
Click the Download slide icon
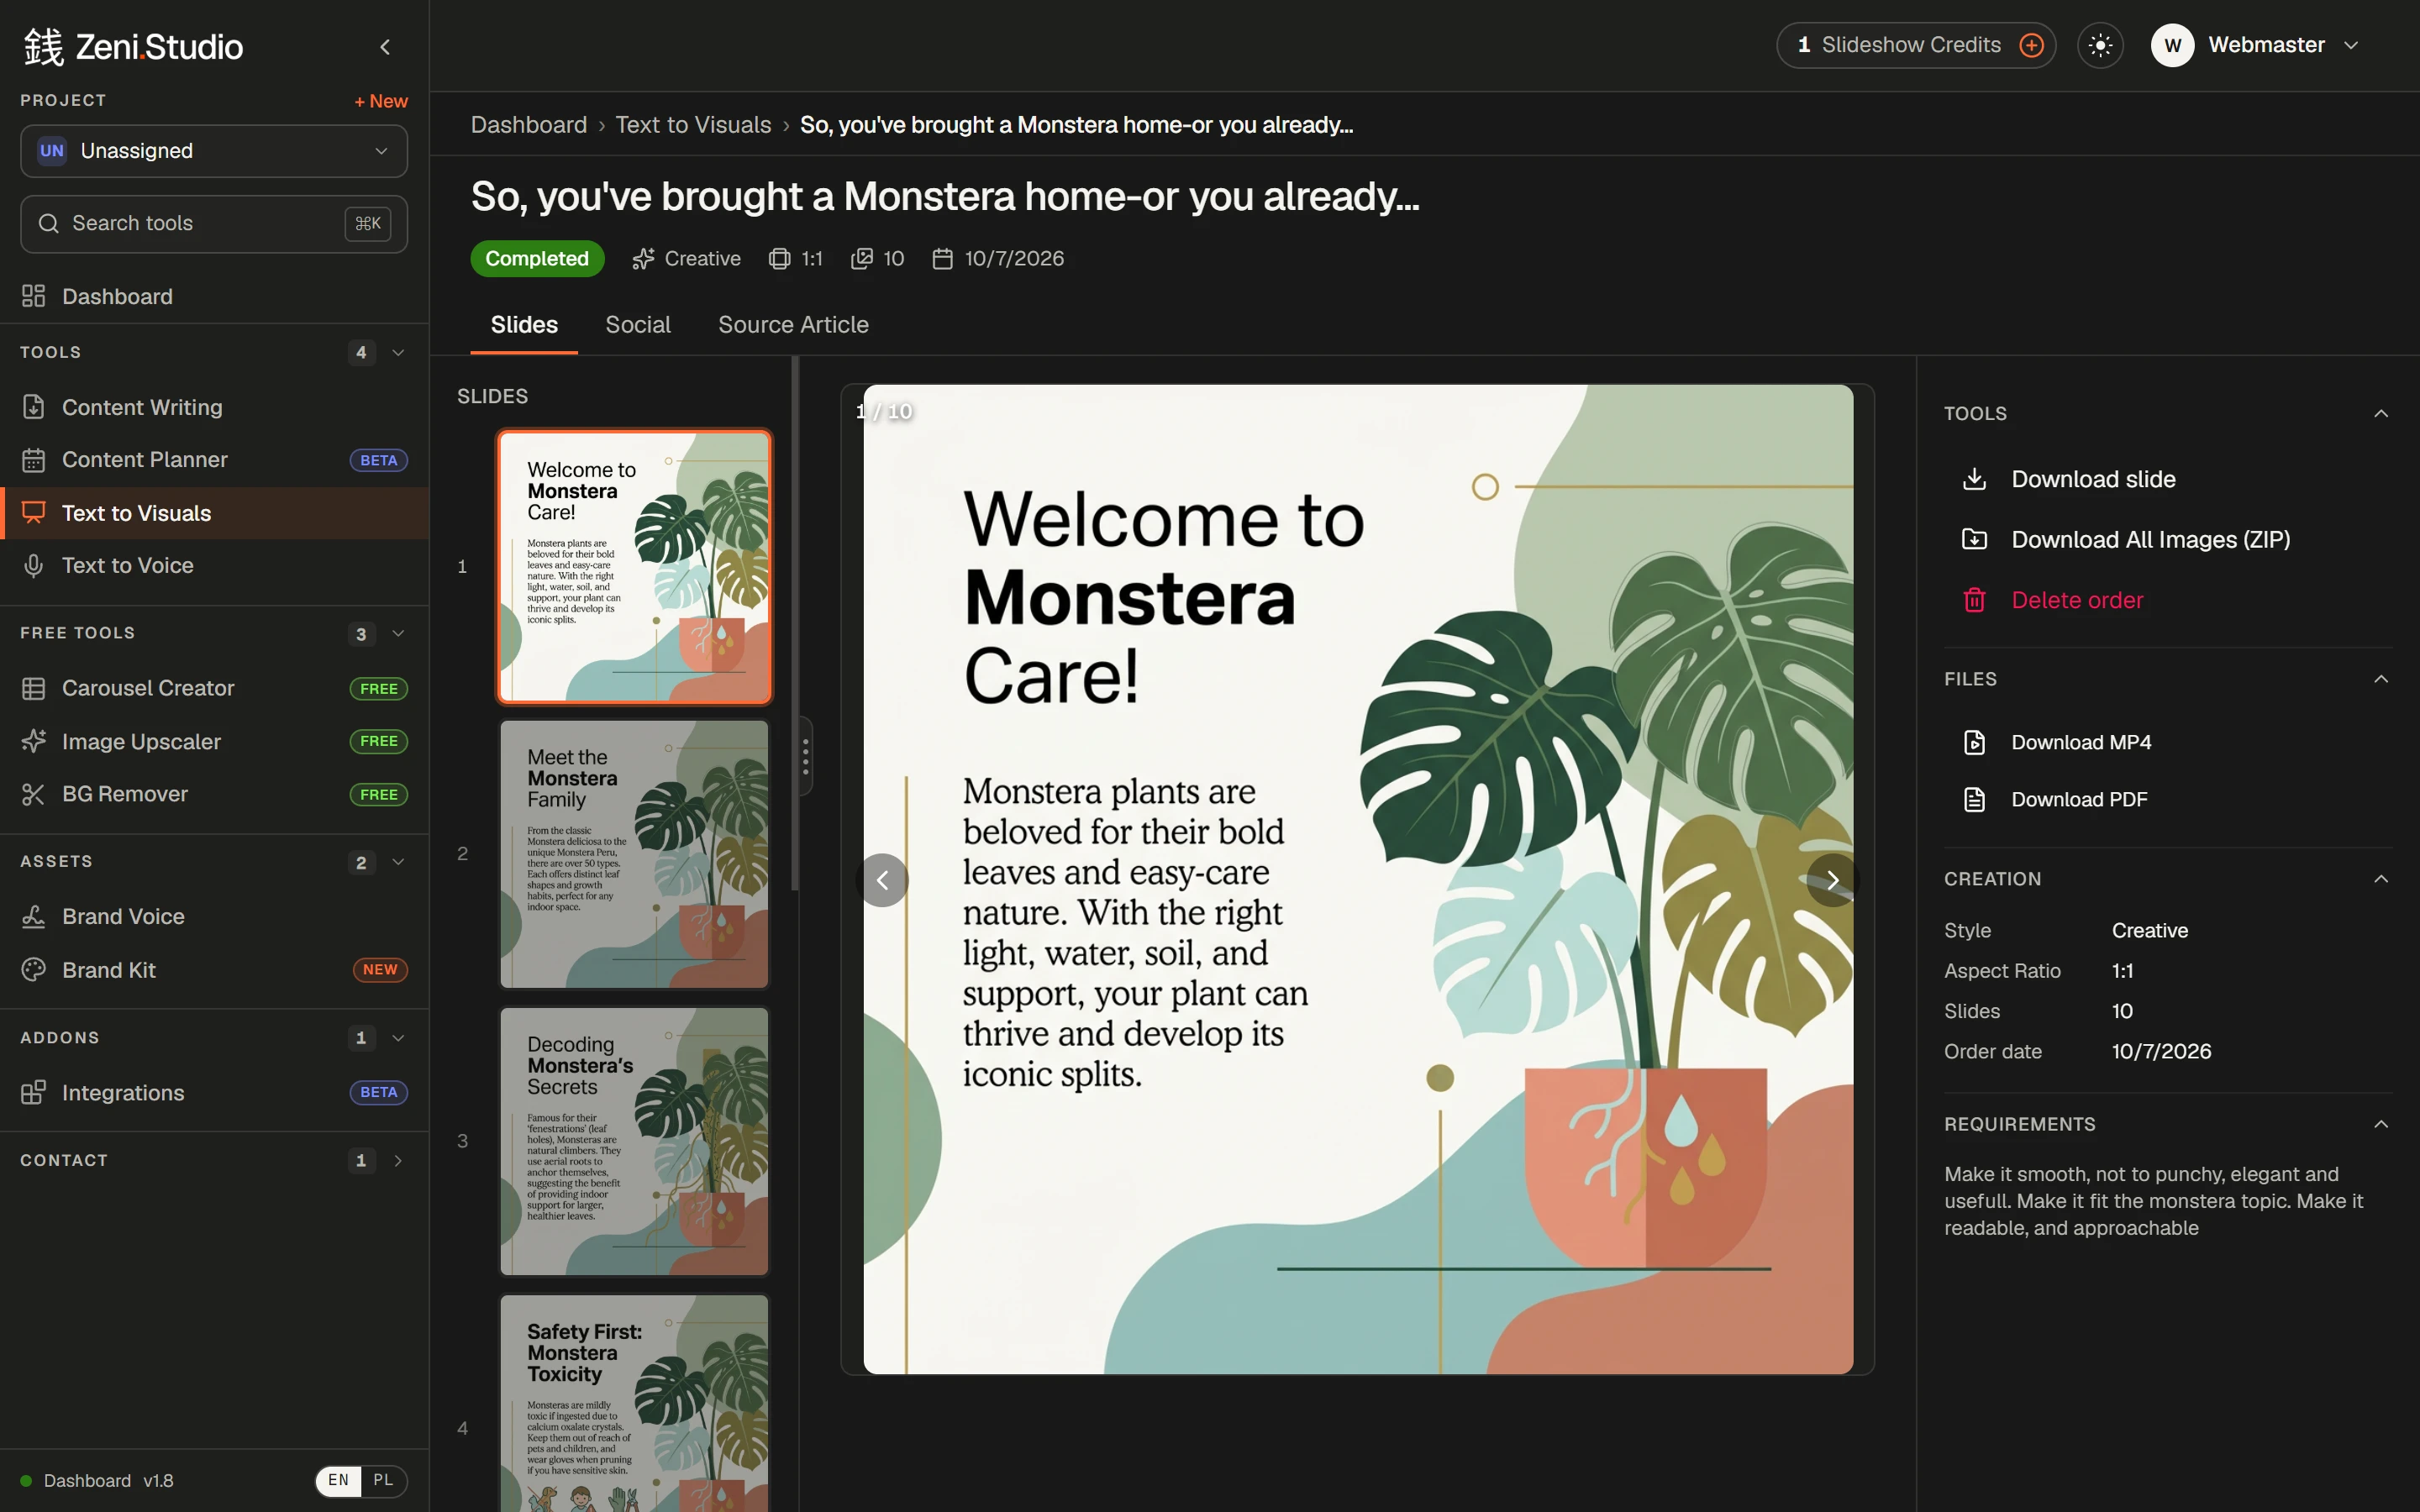(1974, 479)
